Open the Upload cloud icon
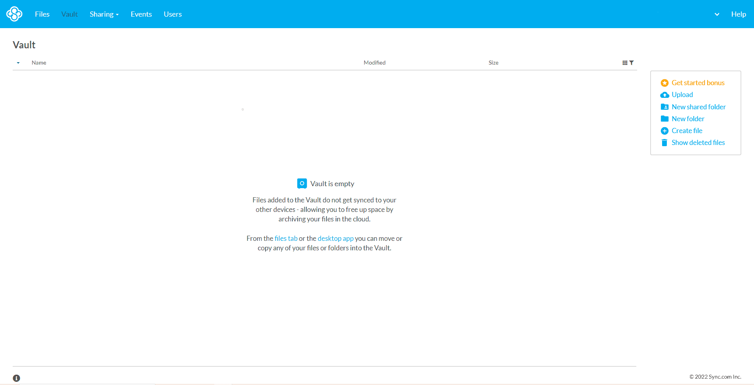The image size is (754, 385). 665,95
